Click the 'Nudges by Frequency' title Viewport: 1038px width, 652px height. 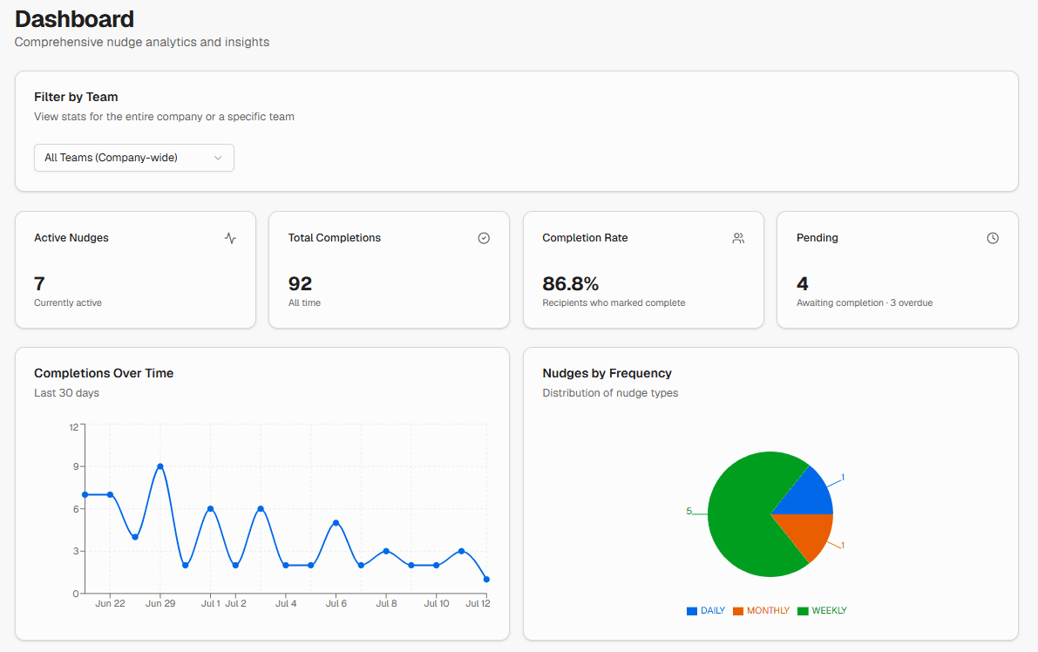pyautogui.click(x=607, y=373)
